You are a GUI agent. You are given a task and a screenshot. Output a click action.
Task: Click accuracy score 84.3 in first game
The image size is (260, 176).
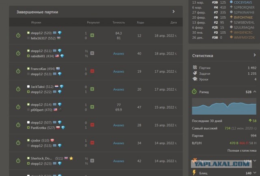pyautogui.click(x=119, y=33)
